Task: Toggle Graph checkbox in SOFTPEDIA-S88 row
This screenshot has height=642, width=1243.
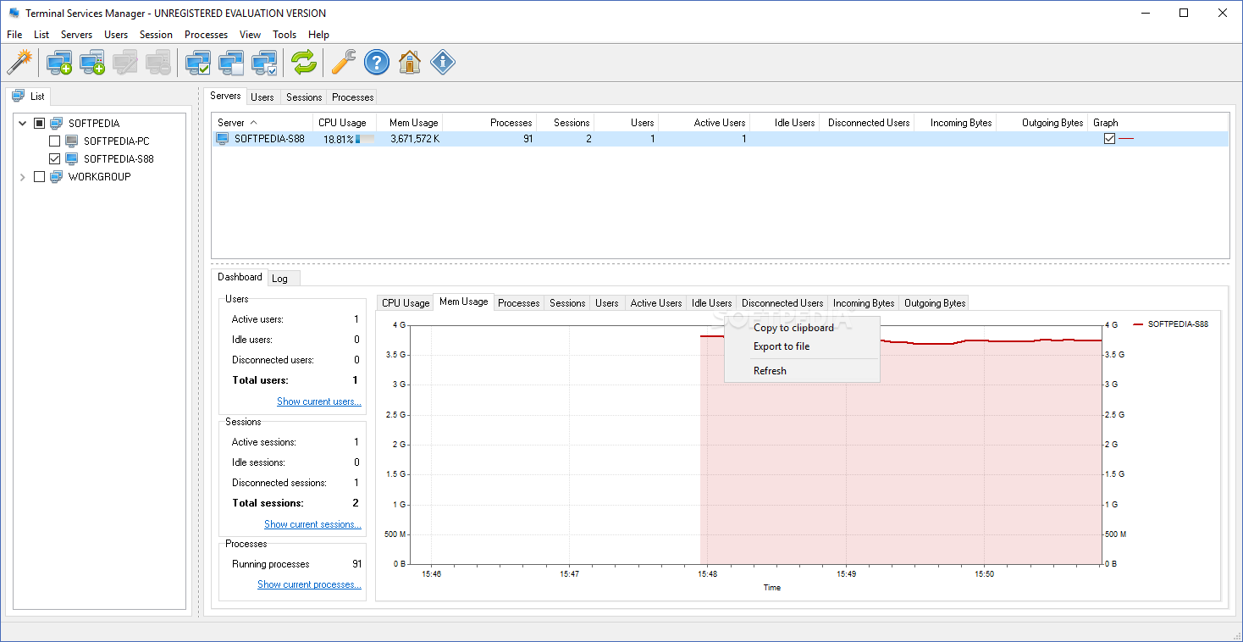Action: point(1109,139)
